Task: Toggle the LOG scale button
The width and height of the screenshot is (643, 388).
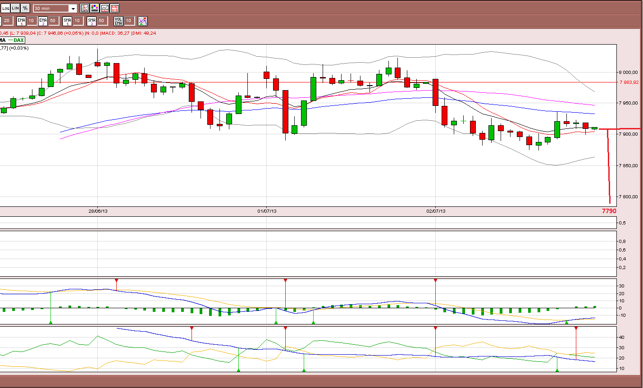Action: [5, 8]
